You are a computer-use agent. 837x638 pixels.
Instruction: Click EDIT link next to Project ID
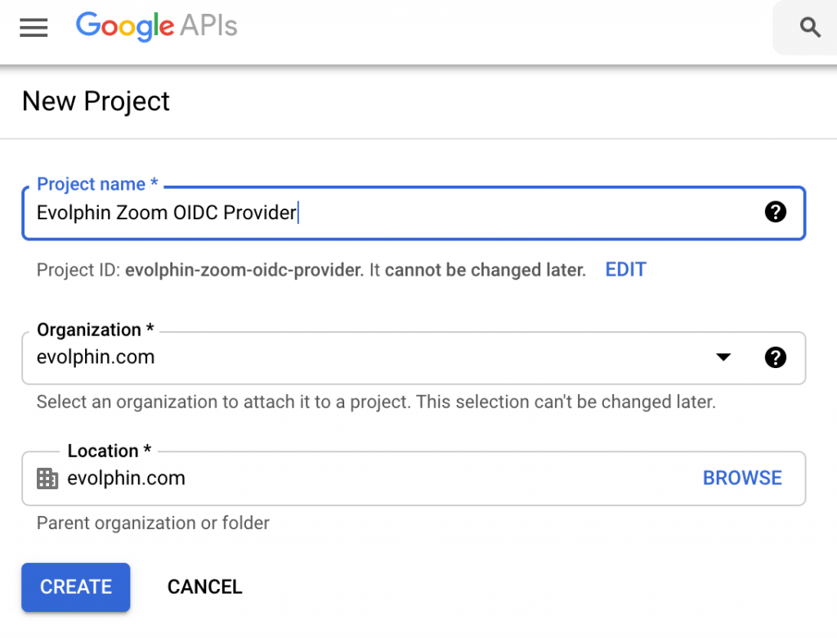point(625,270)
